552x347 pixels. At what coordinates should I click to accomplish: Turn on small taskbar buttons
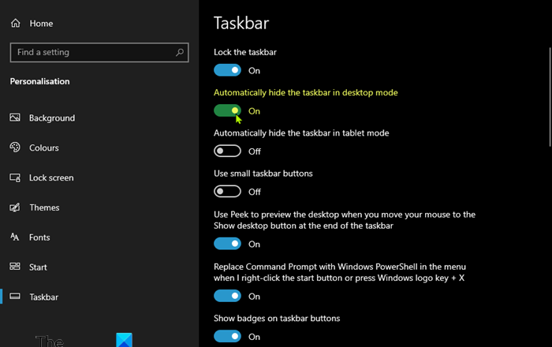[227, 192]
